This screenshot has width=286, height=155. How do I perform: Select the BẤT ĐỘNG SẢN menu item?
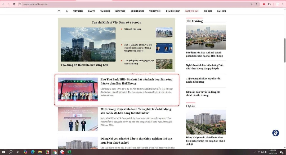point(191,11)
